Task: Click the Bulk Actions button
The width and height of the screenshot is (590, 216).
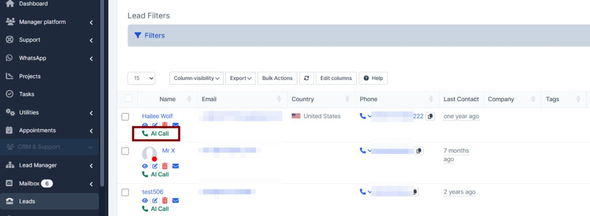Action: (277, 78)
